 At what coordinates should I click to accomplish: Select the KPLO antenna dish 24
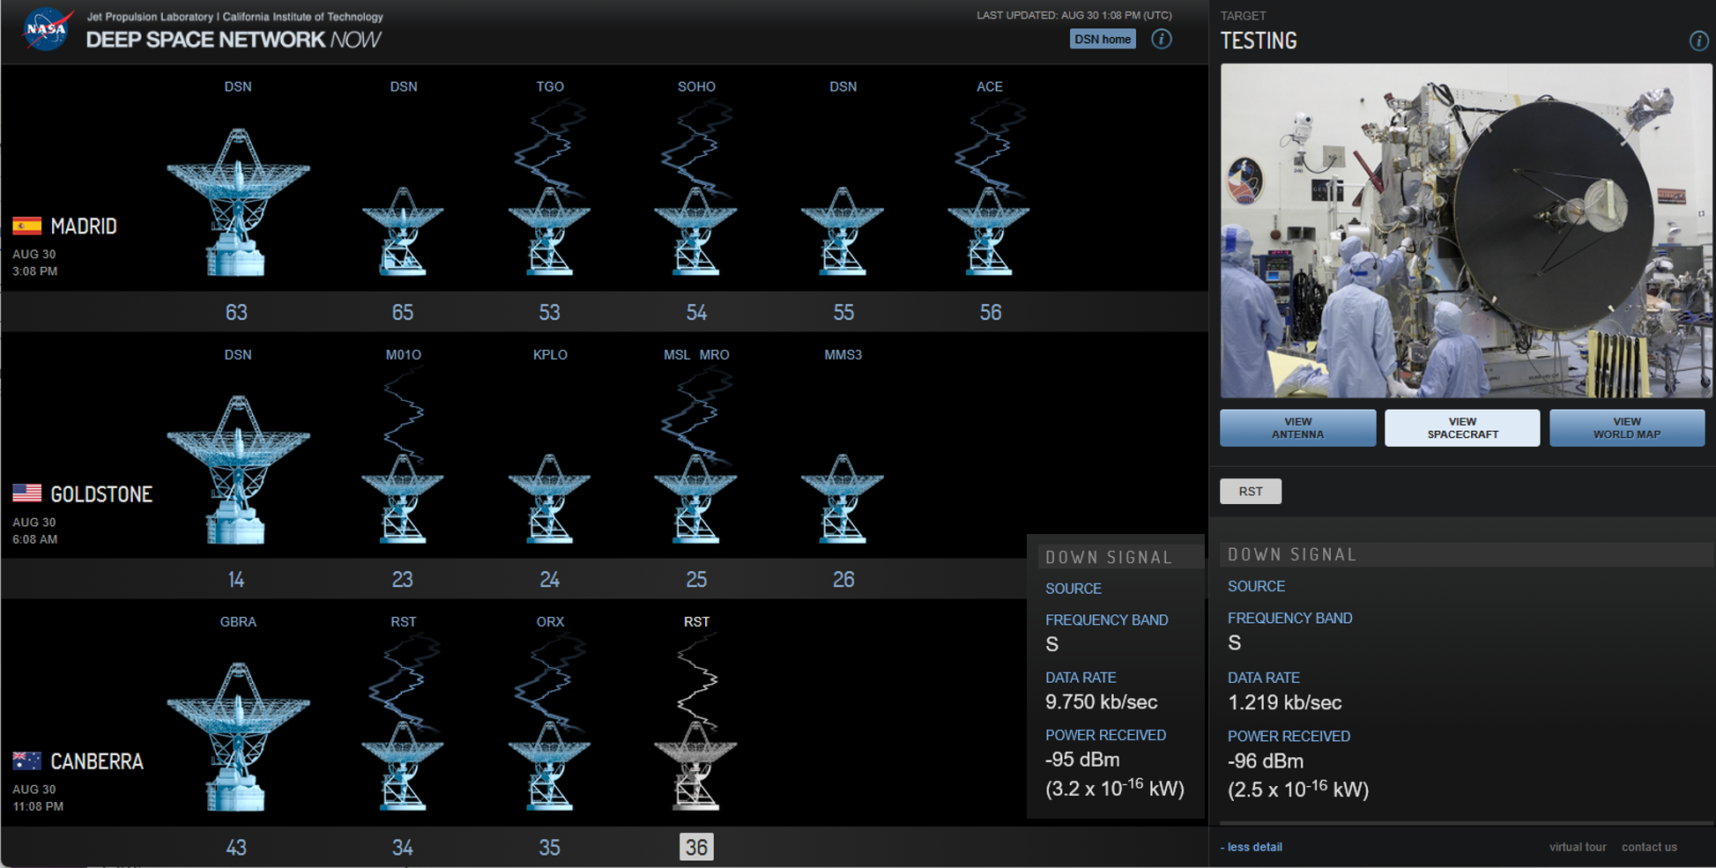(549, 499)
